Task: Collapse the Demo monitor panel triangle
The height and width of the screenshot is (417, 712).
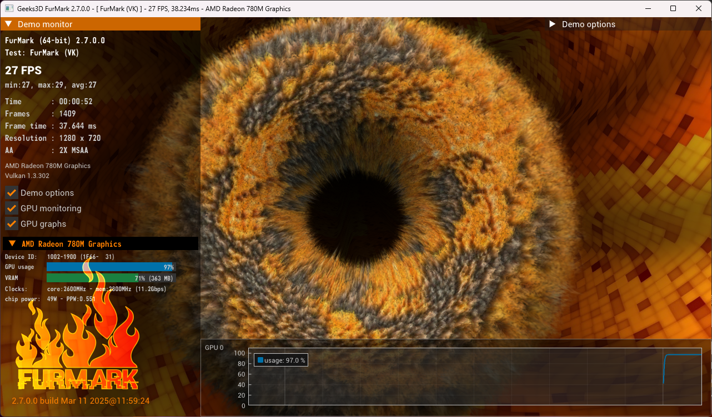Action: coord(9,24)
